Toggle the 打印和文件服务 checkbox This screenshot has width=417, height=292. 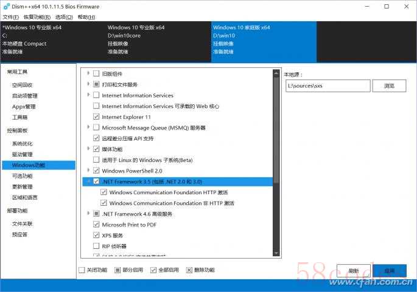96,84
